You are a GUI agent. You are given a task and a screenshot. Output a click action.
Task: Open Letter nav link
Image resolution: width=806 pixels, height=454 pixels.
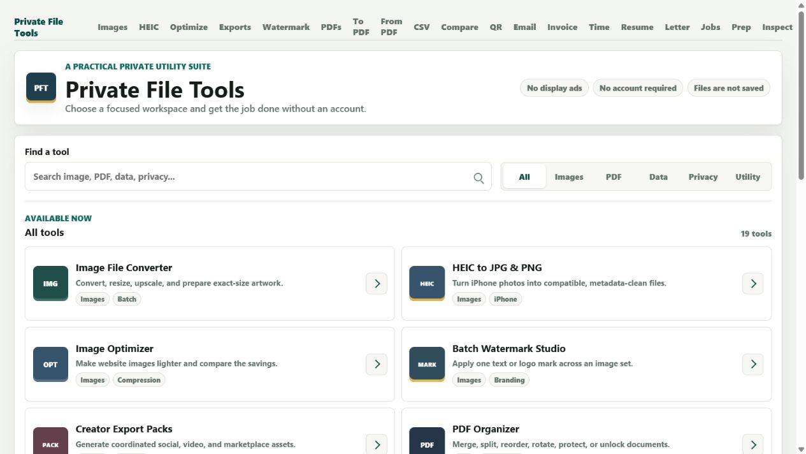click(x=677, y=27)
